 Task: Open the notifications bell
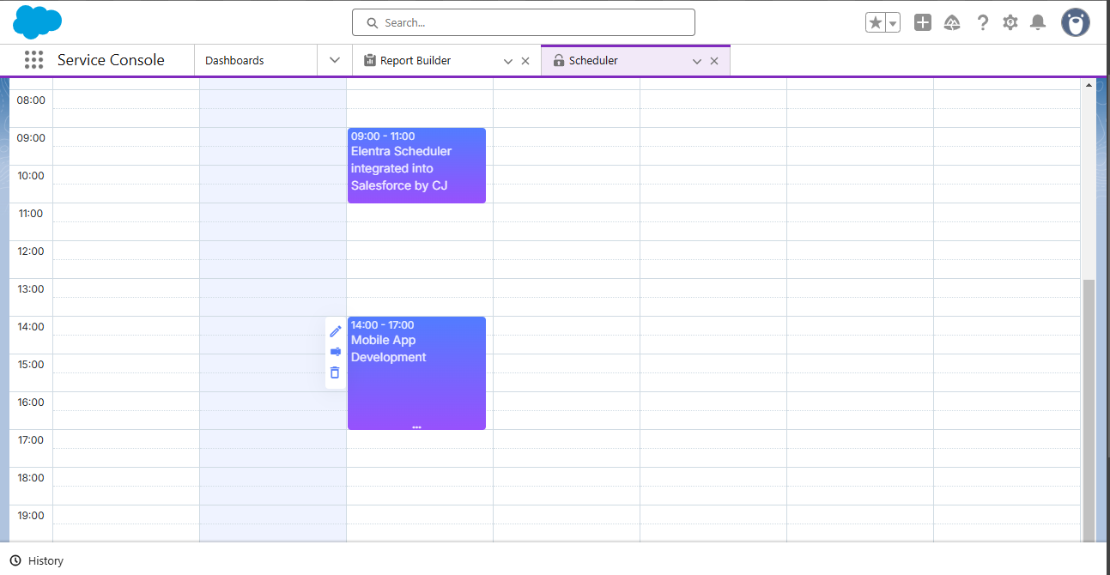[x=1038, y=23]
